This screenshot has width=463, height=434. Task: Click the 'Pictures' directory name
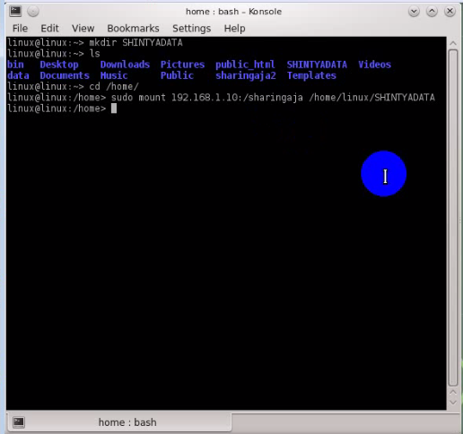coord(182,65)
